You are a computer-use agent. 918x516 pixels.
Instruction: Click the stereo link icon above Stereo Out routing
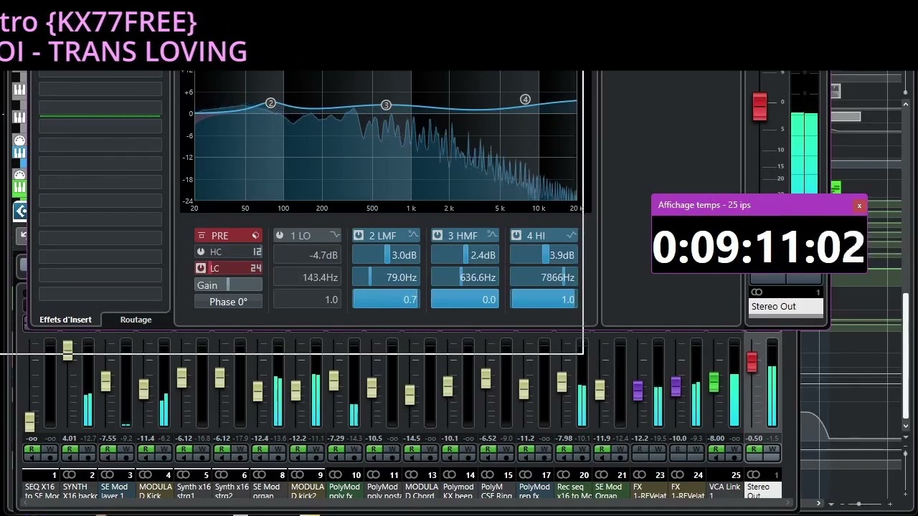pos(757,292)
